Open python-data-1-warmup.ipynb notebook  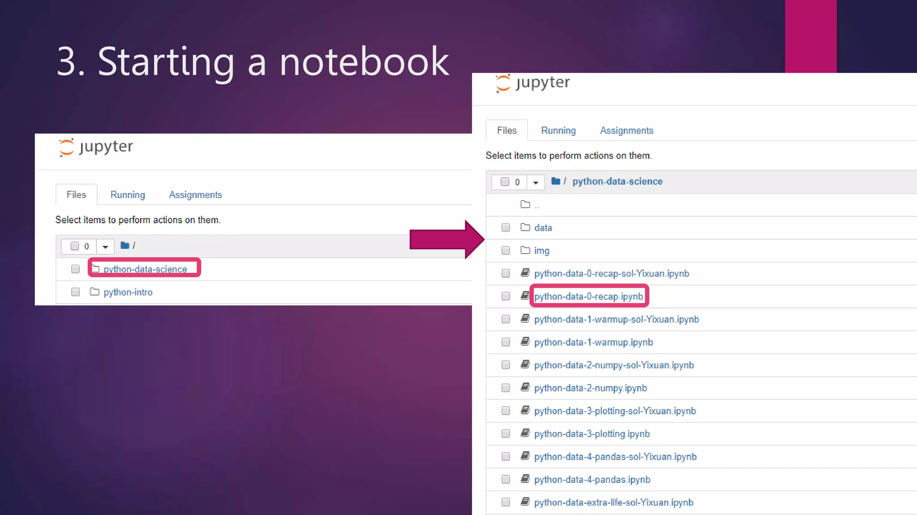click(x=593, y=342)
